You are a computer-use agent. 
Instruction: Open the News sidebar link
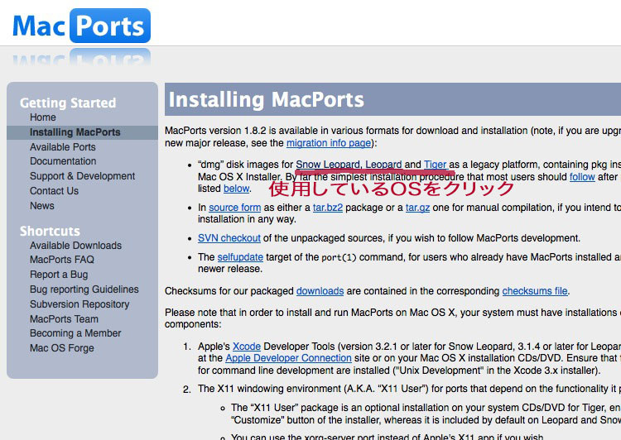(42, 206)
